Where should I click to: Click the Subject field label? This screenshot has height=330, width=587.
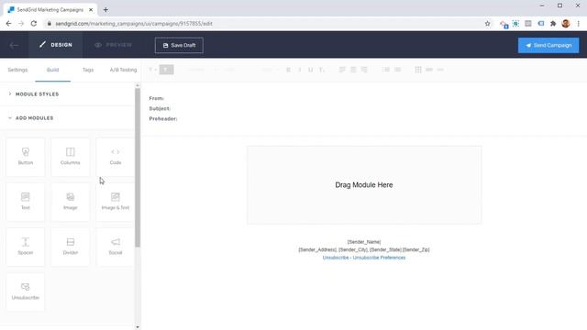tap(160, 108)
